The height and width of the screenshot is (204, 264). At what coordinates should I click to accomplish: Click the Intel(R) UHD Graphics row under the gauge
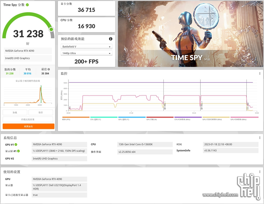28,58
